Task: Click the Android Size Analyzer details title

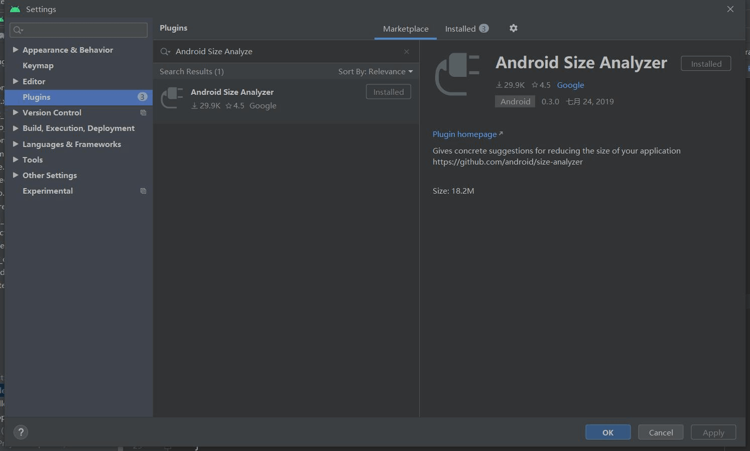Action: click(x=581, y=63)
